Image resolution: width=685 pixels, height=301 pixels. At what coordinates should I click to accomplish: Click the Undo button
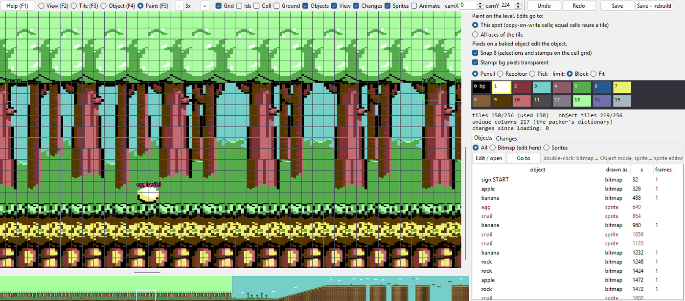[x=544, y=6]
